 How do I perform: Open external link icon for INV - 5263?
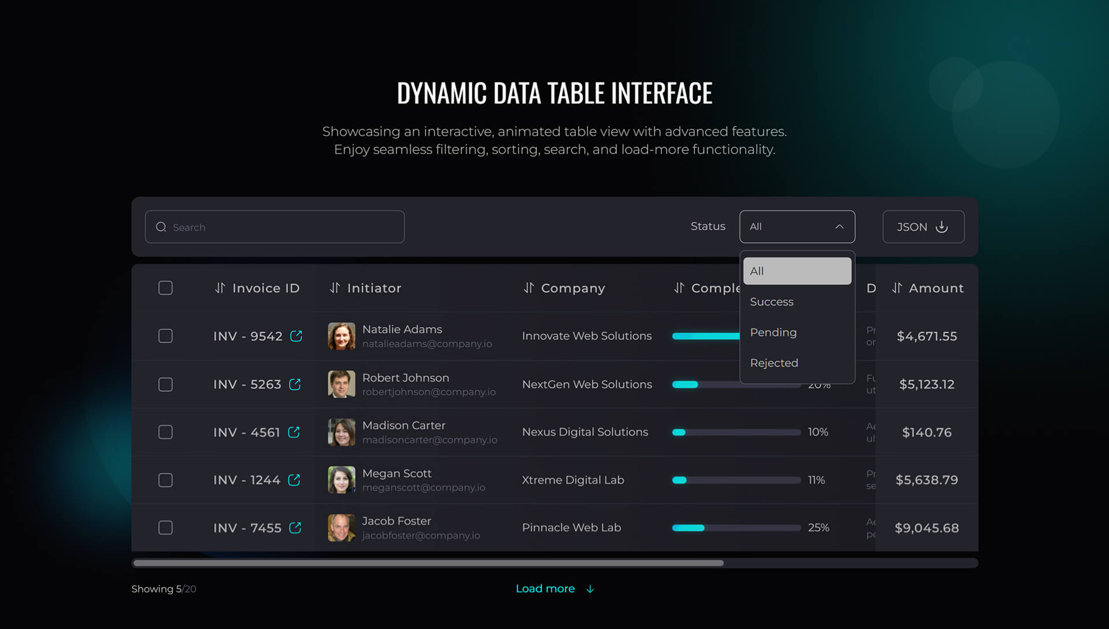click(x=295, y=384)
